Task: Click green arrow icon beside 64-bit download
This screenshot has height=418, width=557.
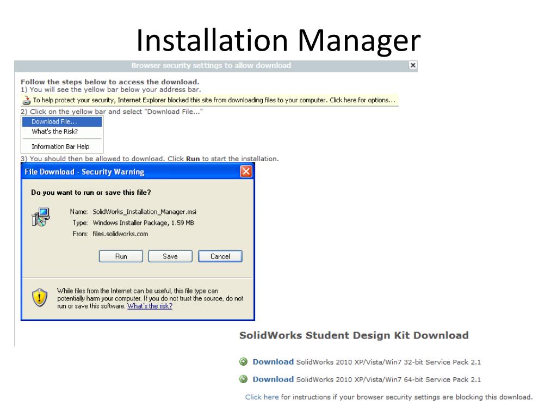Action: 243,379
